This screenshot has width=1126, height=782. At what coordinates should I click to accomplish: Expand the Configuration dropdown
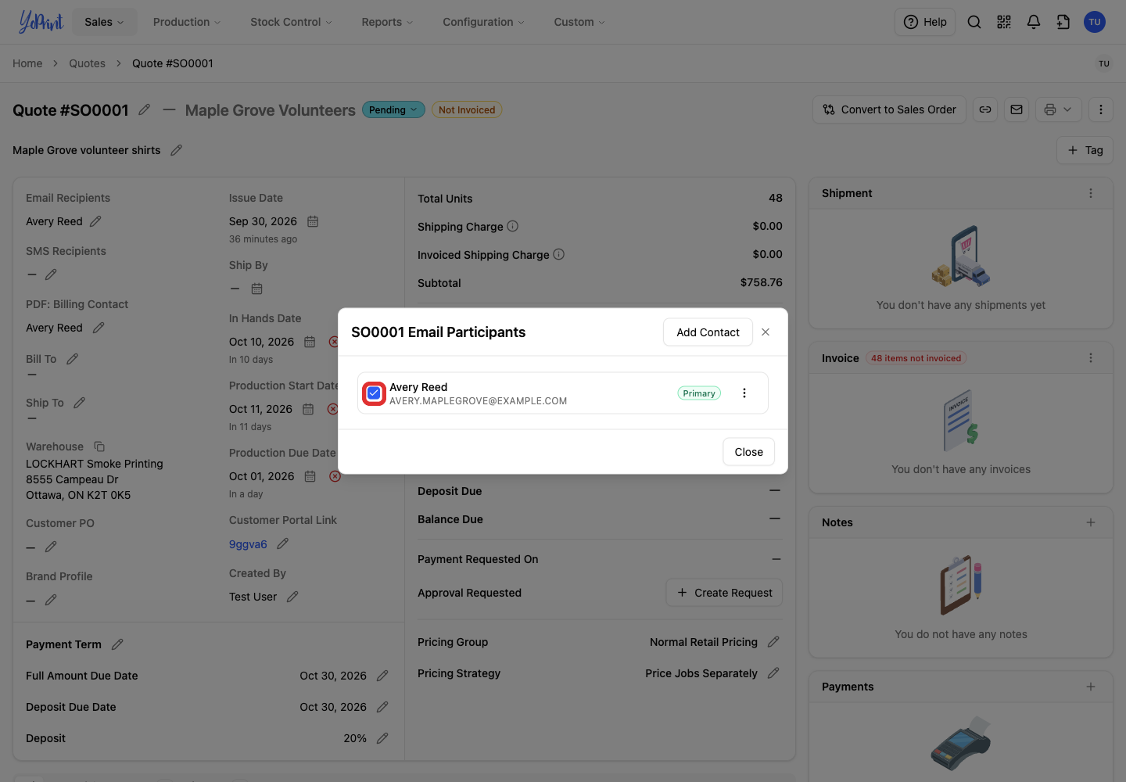coord(484,22)
